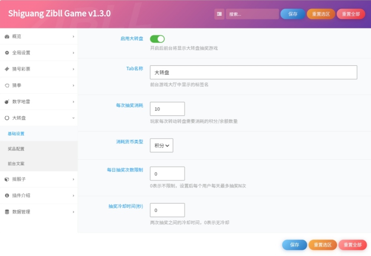Click the top 重置全部 button
This screenshot has width=371, height=256.
coord(351,14)
